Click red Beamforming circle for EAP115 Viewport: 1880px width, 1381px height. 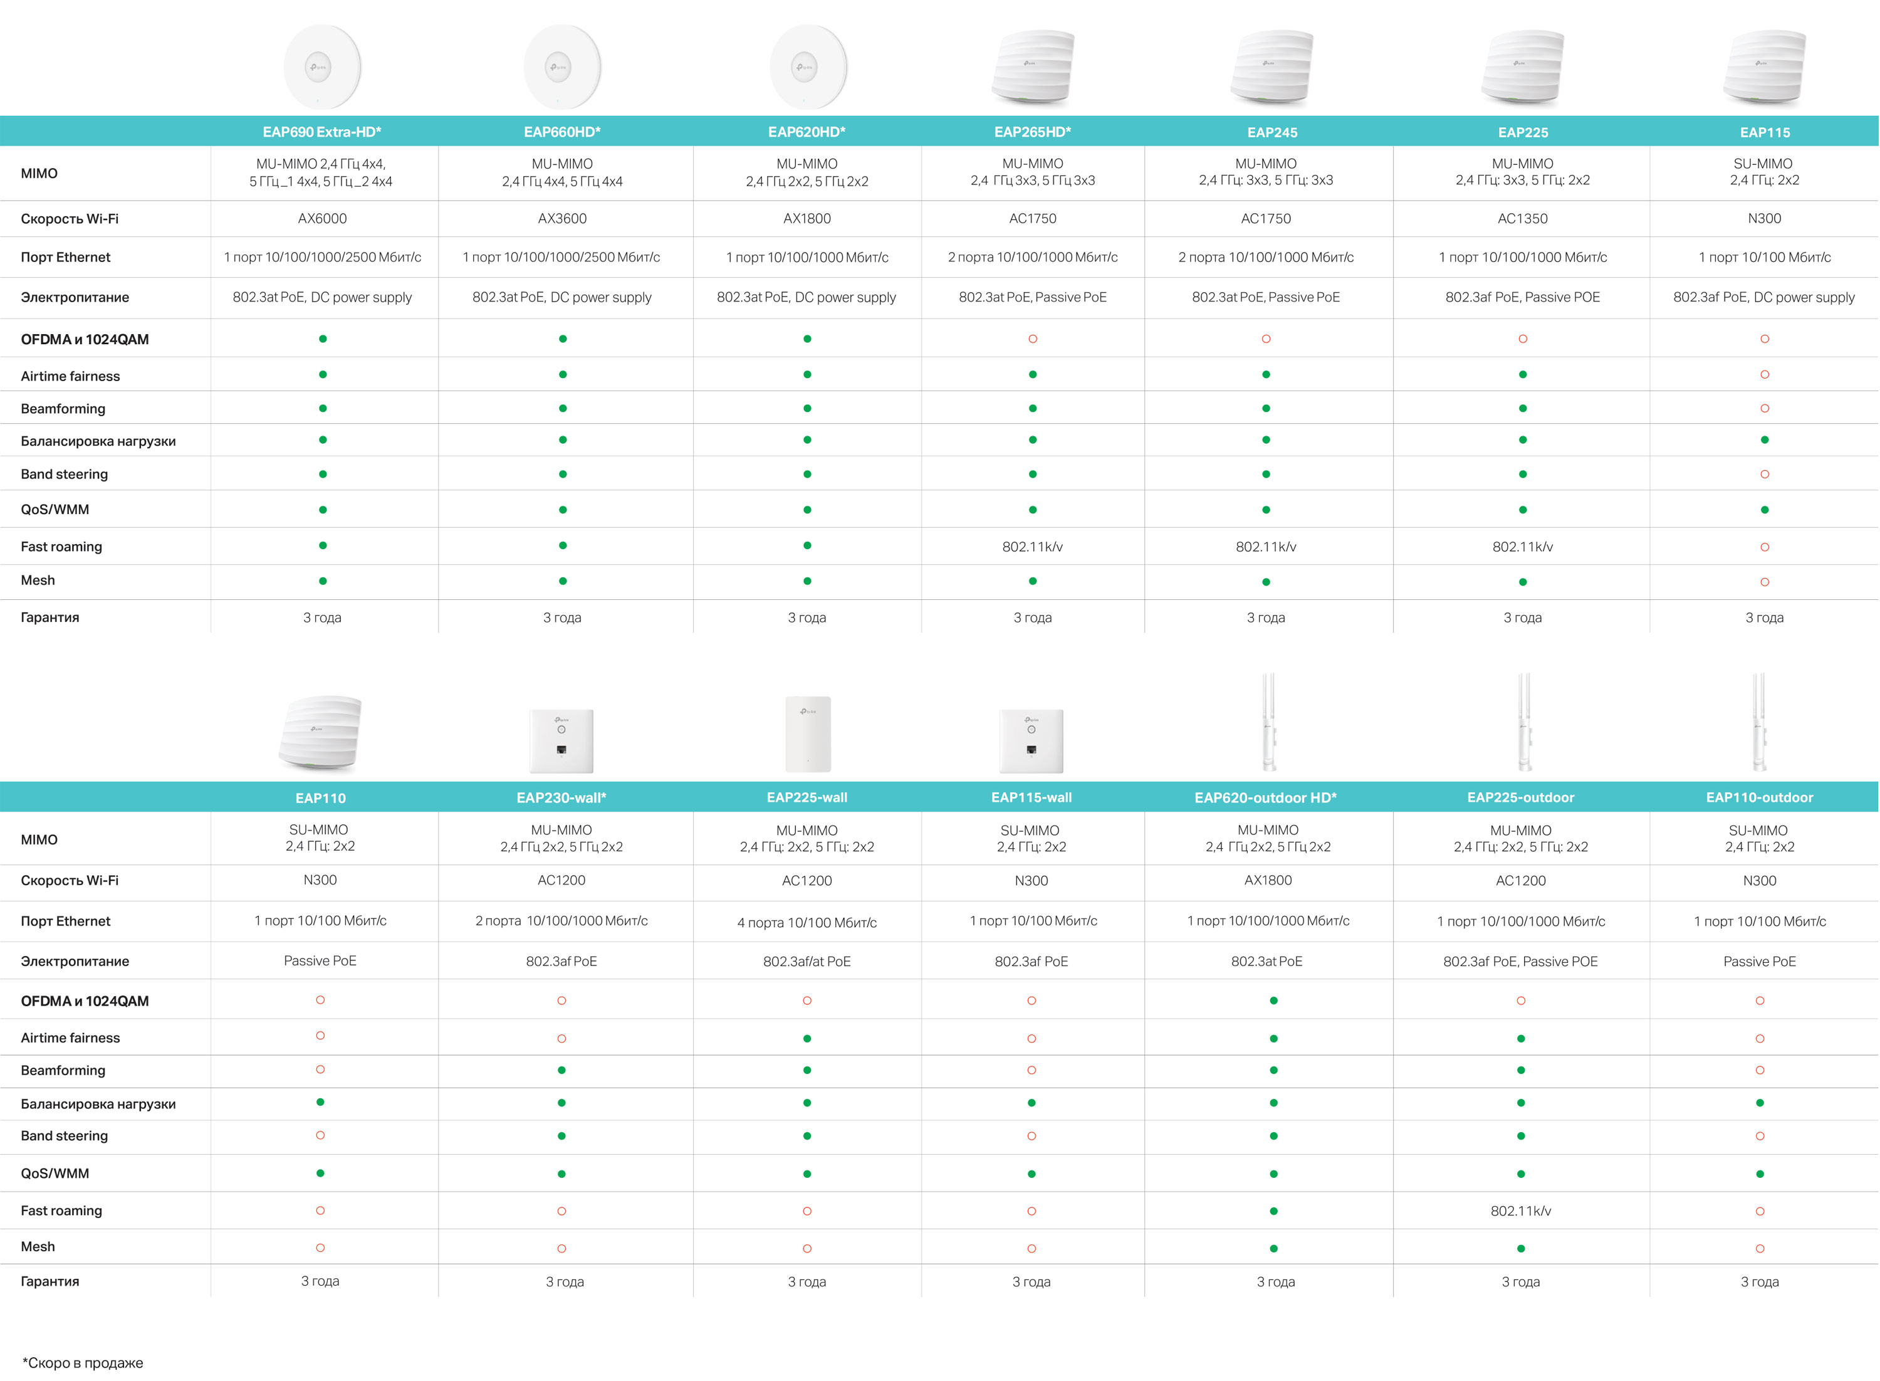pyautogui.click(x=1764, y=409)
